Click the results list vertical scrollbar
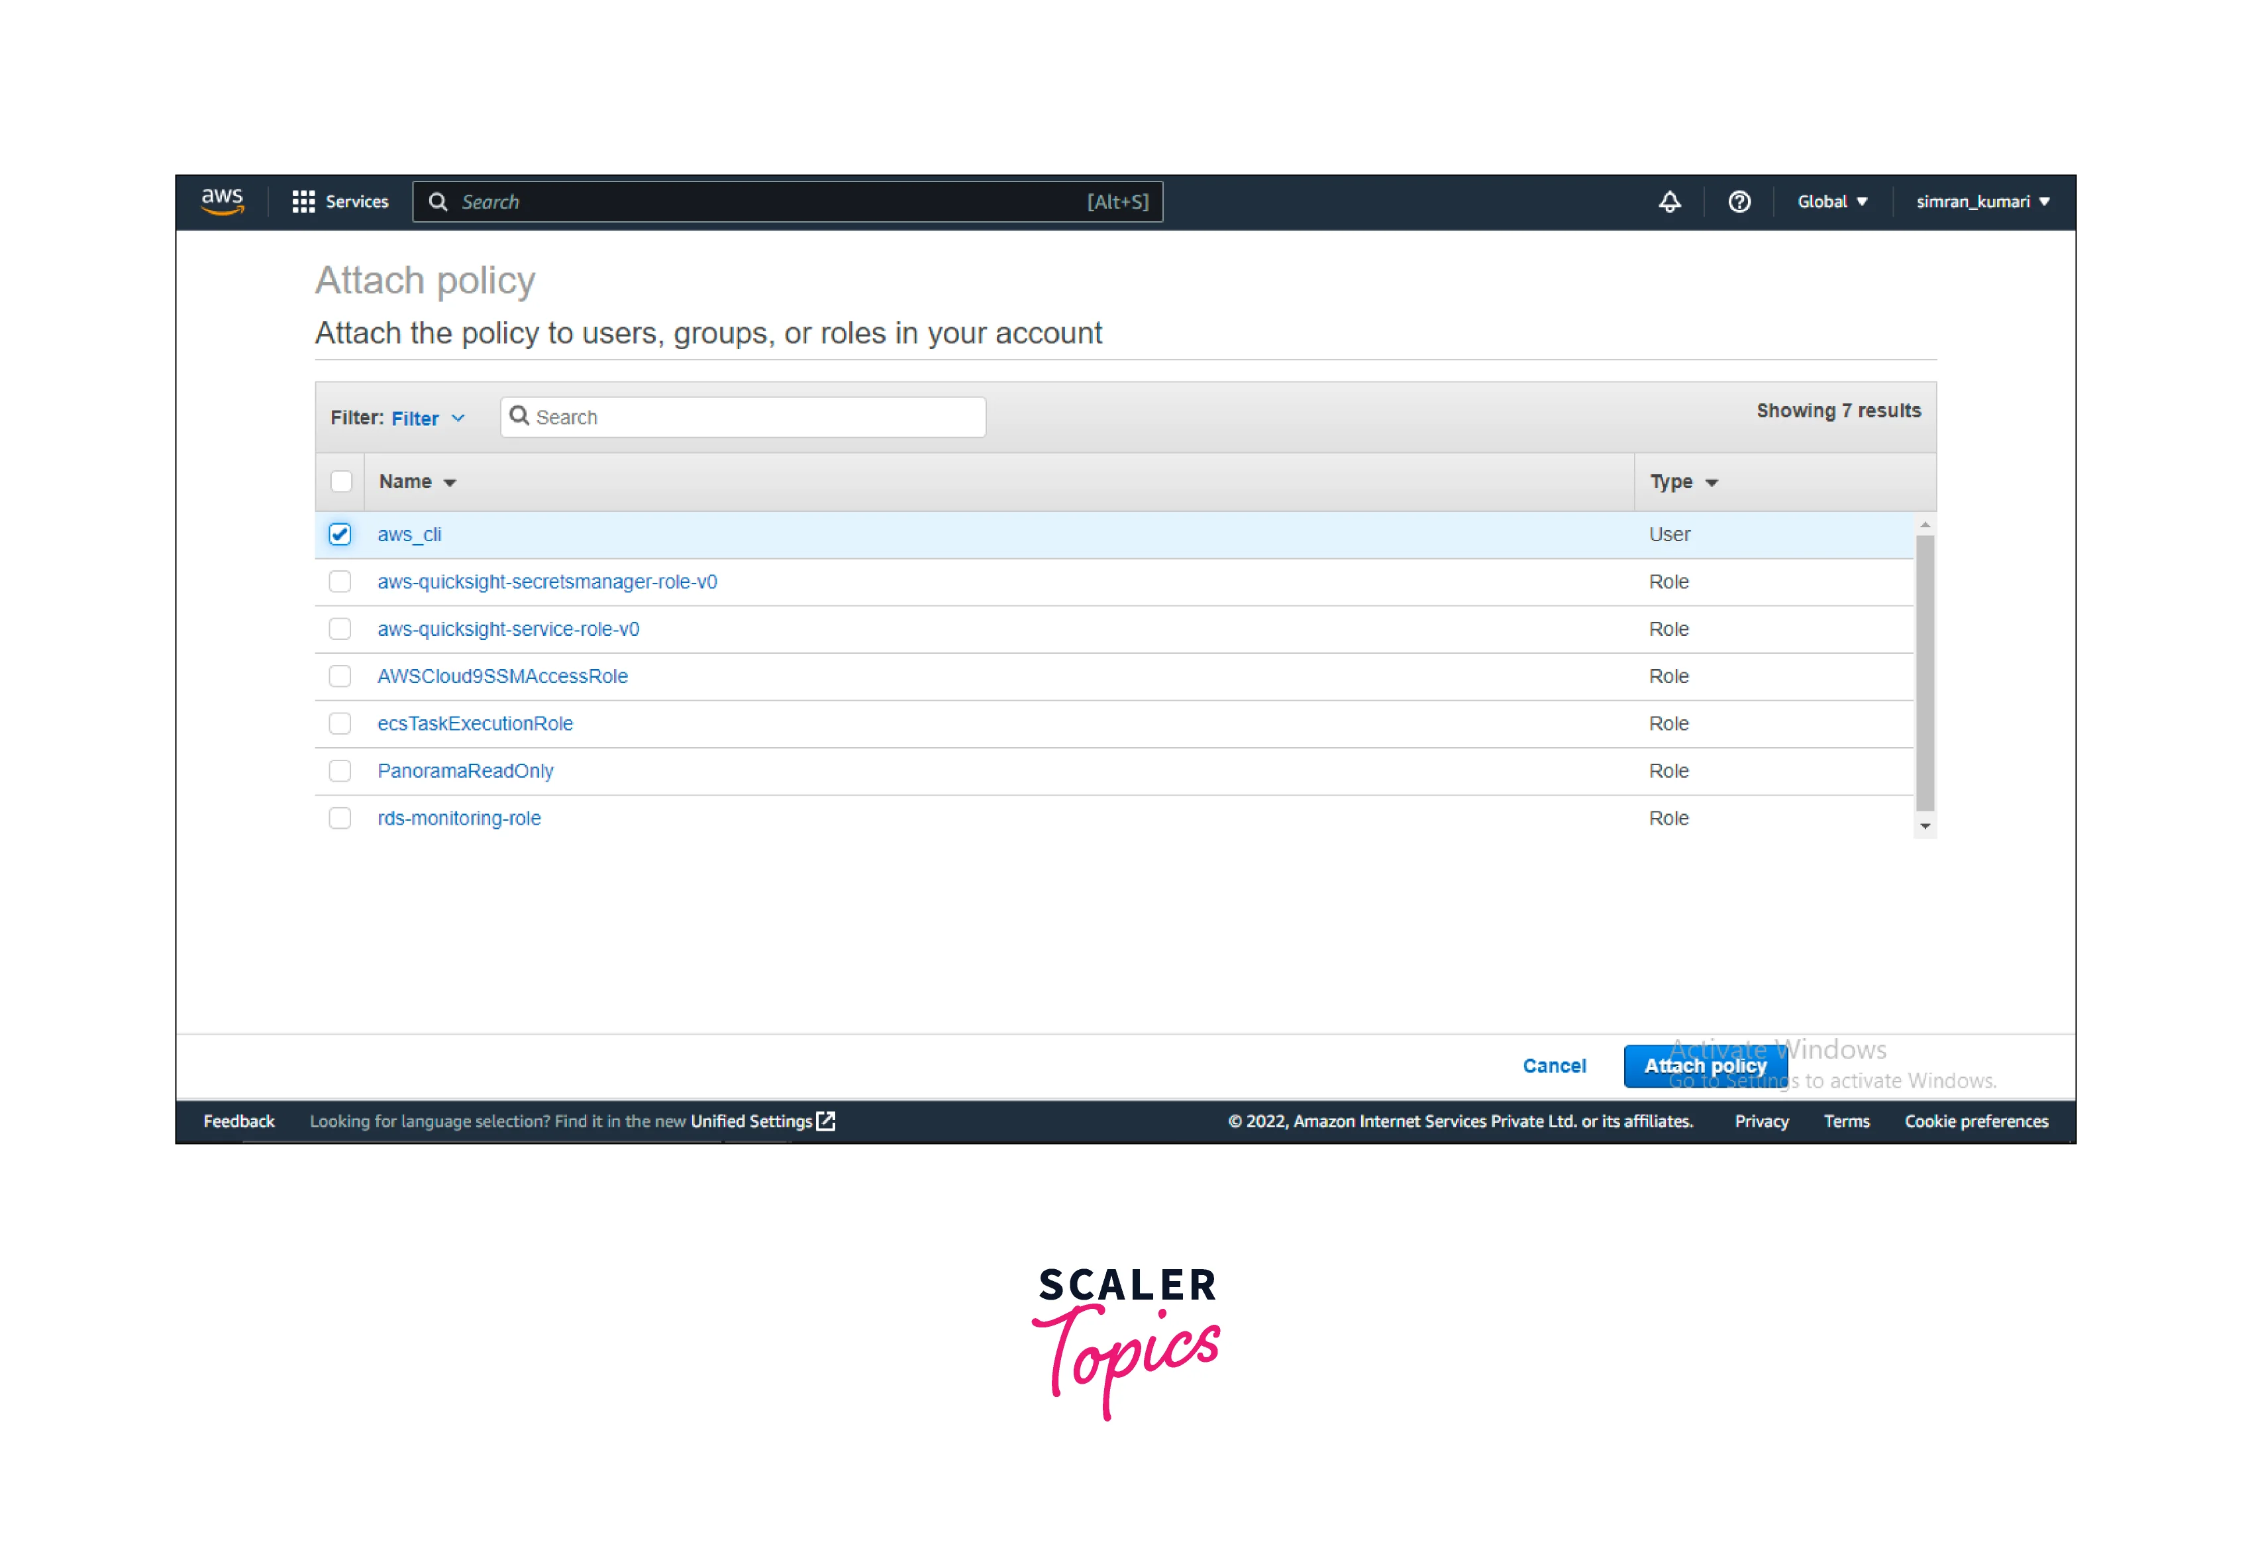 point(1924,672)
